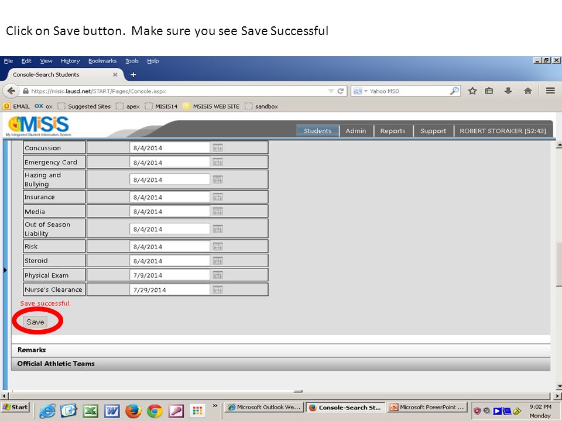Viewport: 562px width, 421px height.
Task: Click the Nurse's Clearance date field
Action: (x=170, y=289)
